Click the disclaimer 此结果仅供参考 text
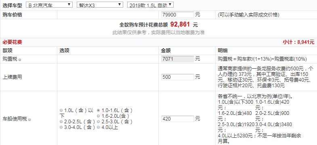The height and width of the screenshot is (145, 317). [158, 33]
